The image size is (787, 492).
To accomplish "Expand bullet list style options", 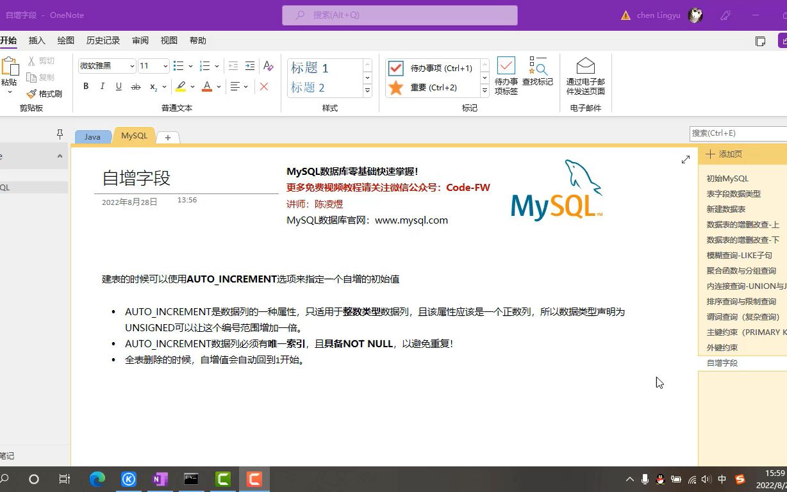I will point(190,66).
